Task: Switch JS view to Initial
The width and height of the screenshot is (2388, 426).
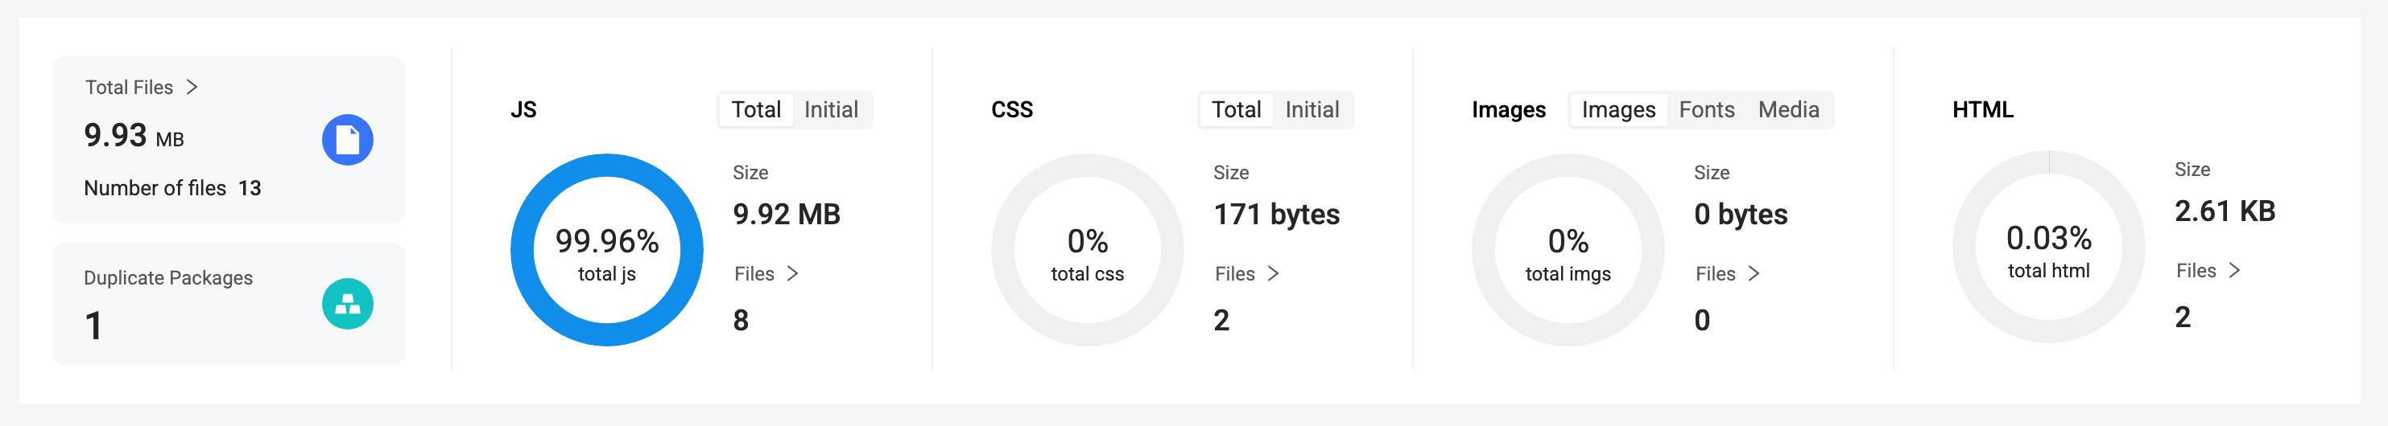Action: click(x=831, y=110)
